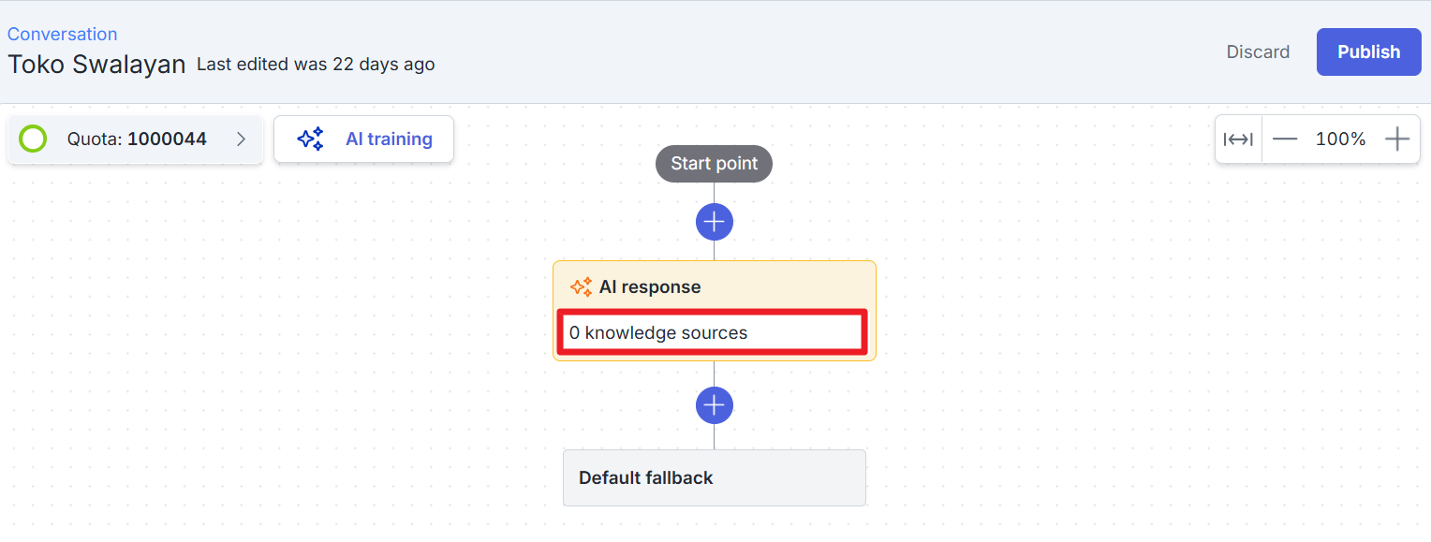
Task: Open the AI response node header
Action: 715,286
